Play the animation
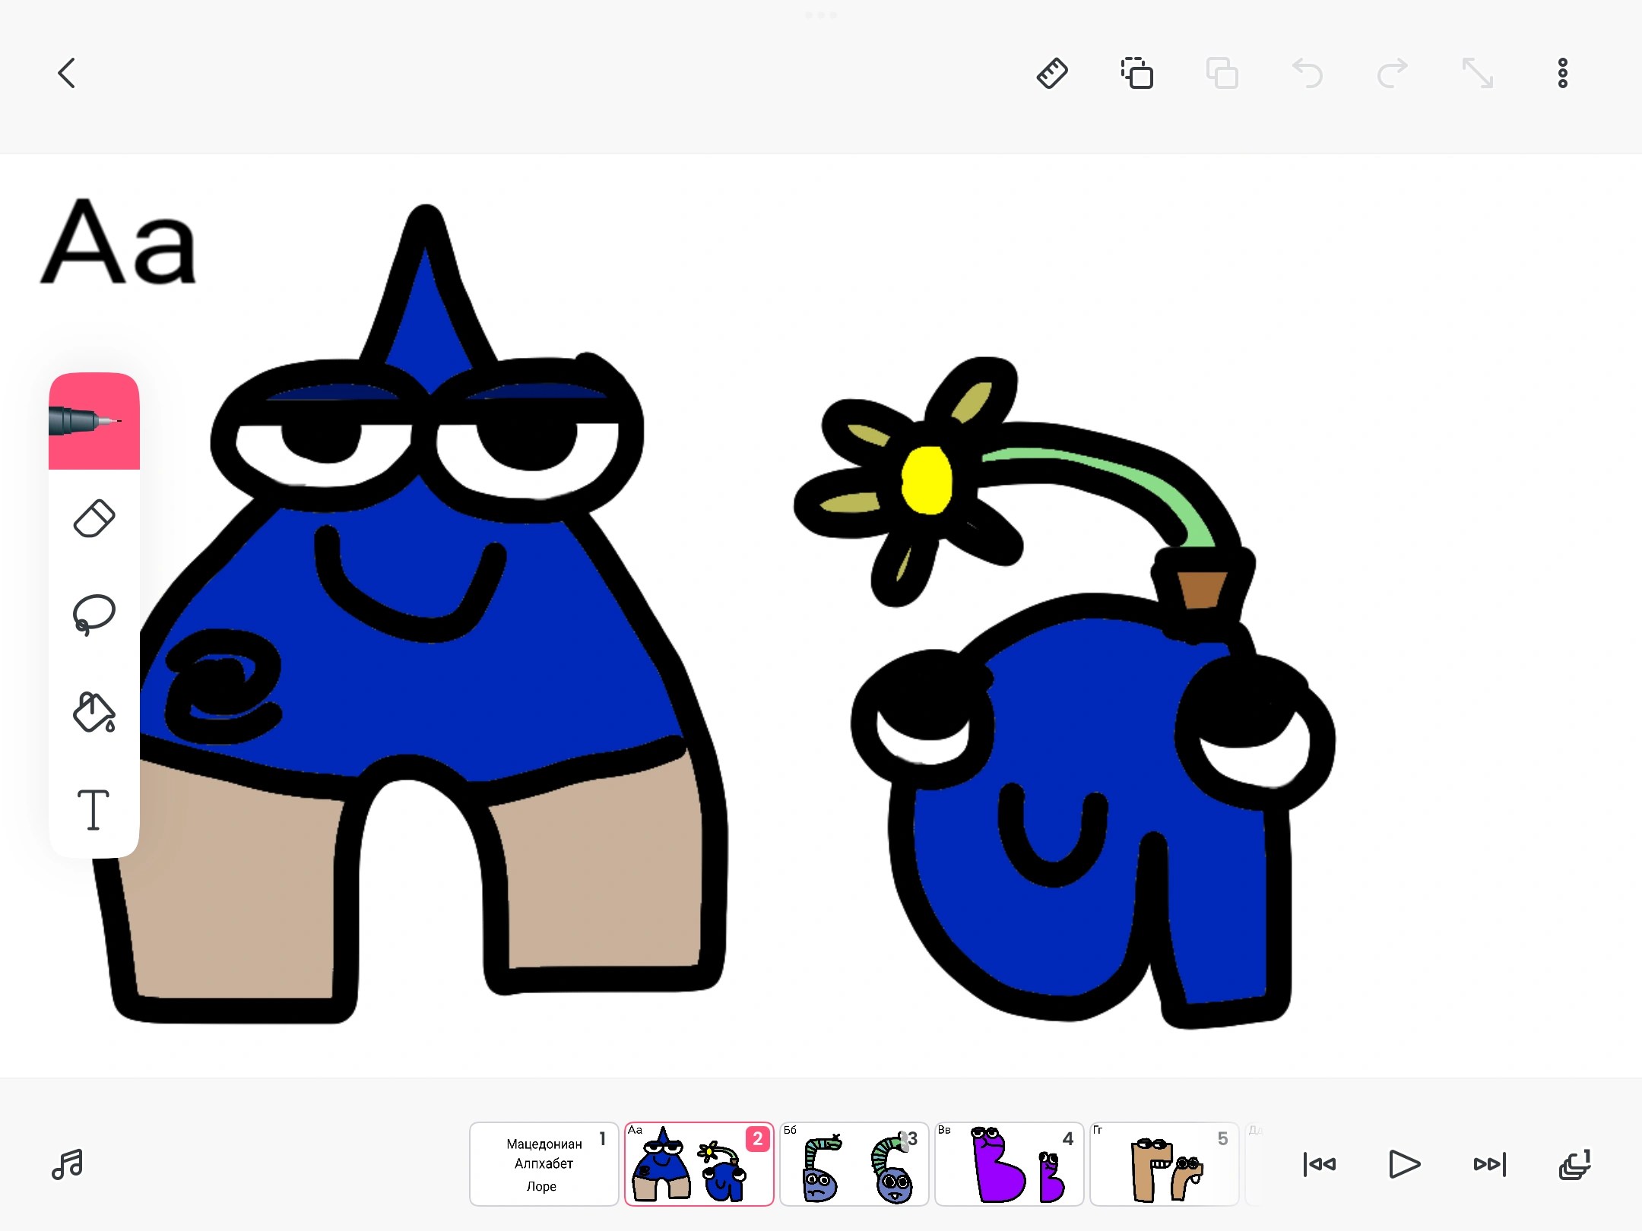 [x=1404, y=1164]
